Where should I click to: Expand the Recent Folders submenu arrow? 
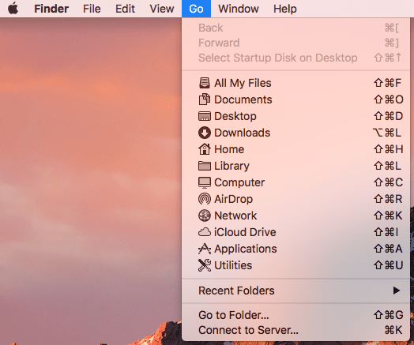coord(397,291)
